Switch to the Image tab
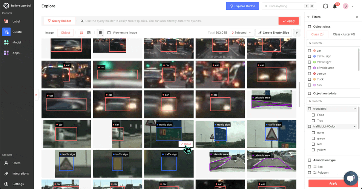 click(49, 32)
